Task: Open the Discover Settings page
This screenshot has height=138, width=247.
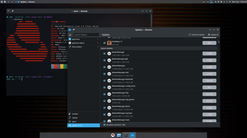Action: (84, 118)
